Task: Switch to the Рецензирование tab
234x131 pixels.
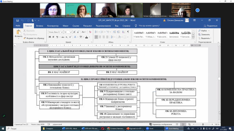Action: click(x=103, y=26)
